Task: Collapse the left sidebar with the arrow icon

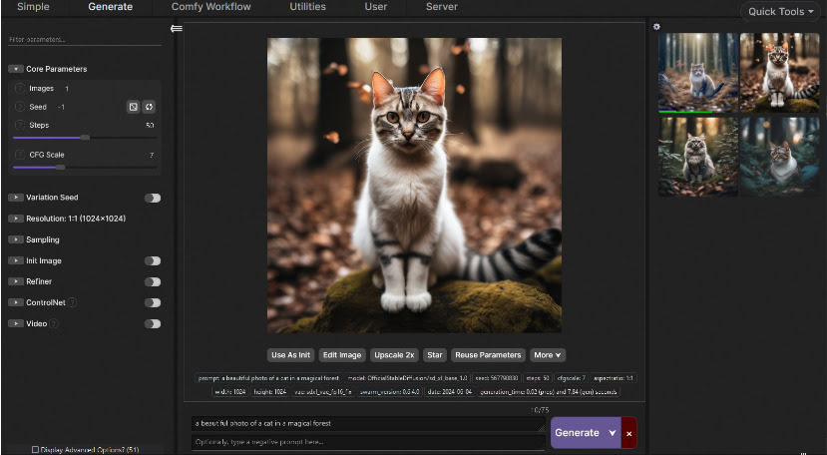Action: point(177,29)
